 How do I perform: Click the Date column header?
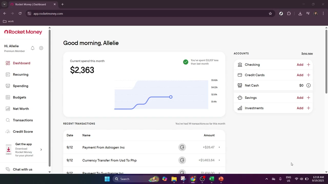click(x=70, y=135)
